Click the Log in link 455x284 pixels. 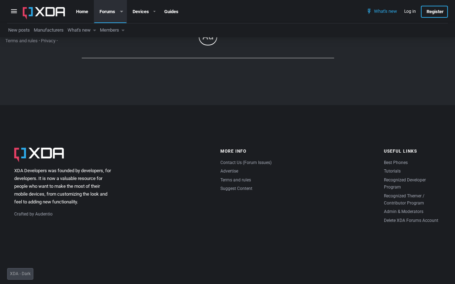pyautogui.click(x=410, y=11)
